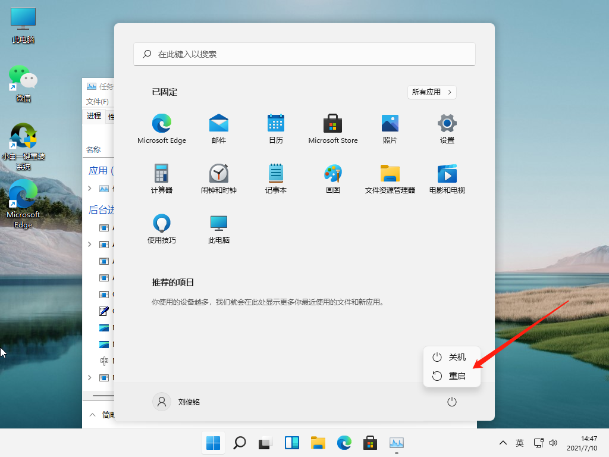Open Settings (设置) gear icon
Image resolution: width=609 pixels, height=457 pixels.
coord(447,129)
